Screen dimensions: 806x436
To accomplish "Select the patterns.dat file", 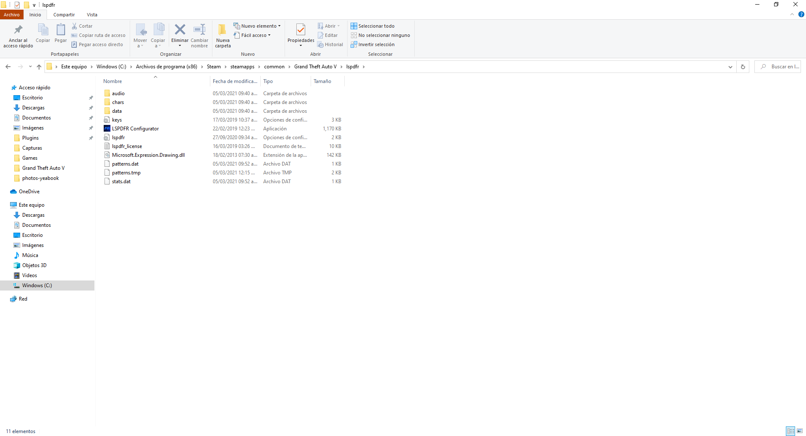I will [x=125, y=164].
